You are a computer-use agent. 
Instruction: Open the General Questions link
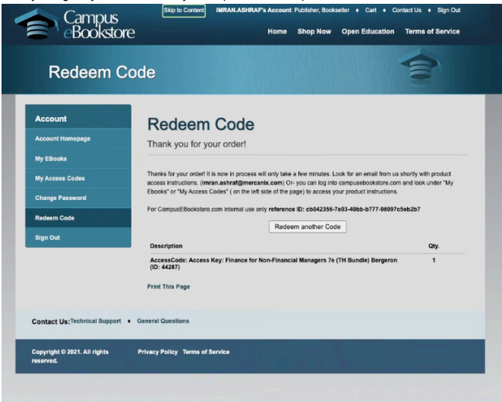click(163, 321)
